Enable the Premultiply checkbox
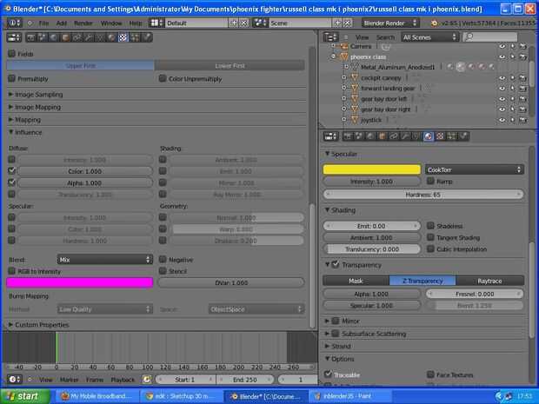The image size is (539, 404). pos(11,79)
